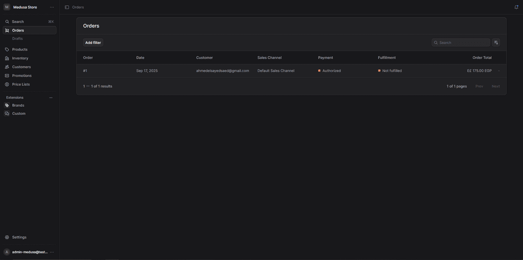Collapse the Extensions section
Viewport: 523px width, 260px height.
pos(51,98)
